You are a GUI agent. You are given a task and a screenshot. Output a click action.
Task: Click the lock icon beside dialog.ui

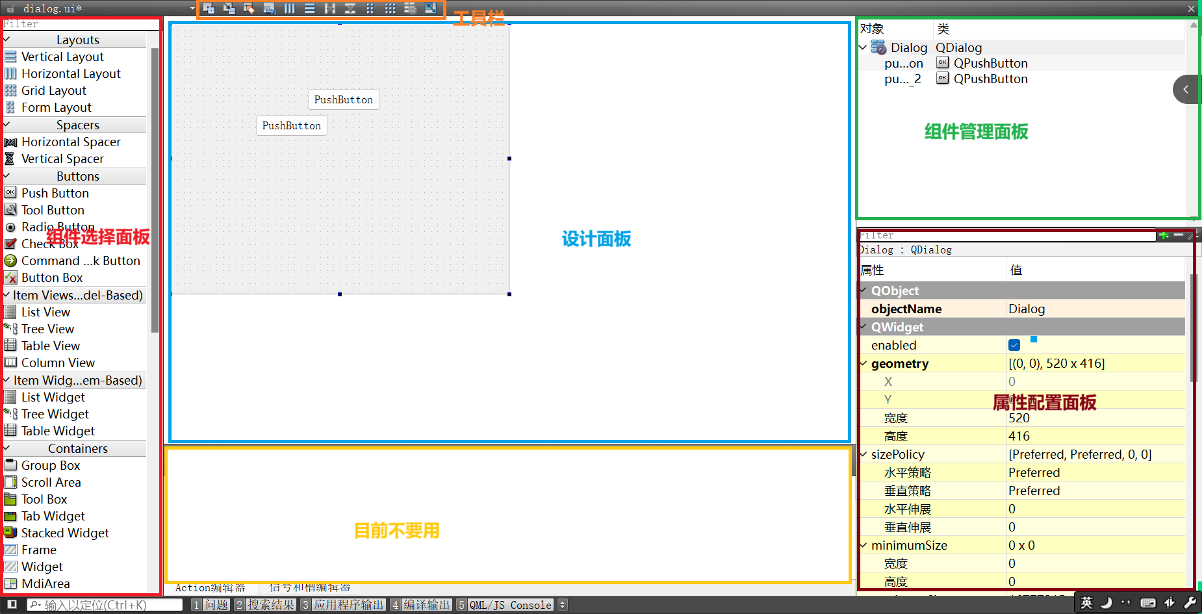pyautogui.click(x=11, y=8)
